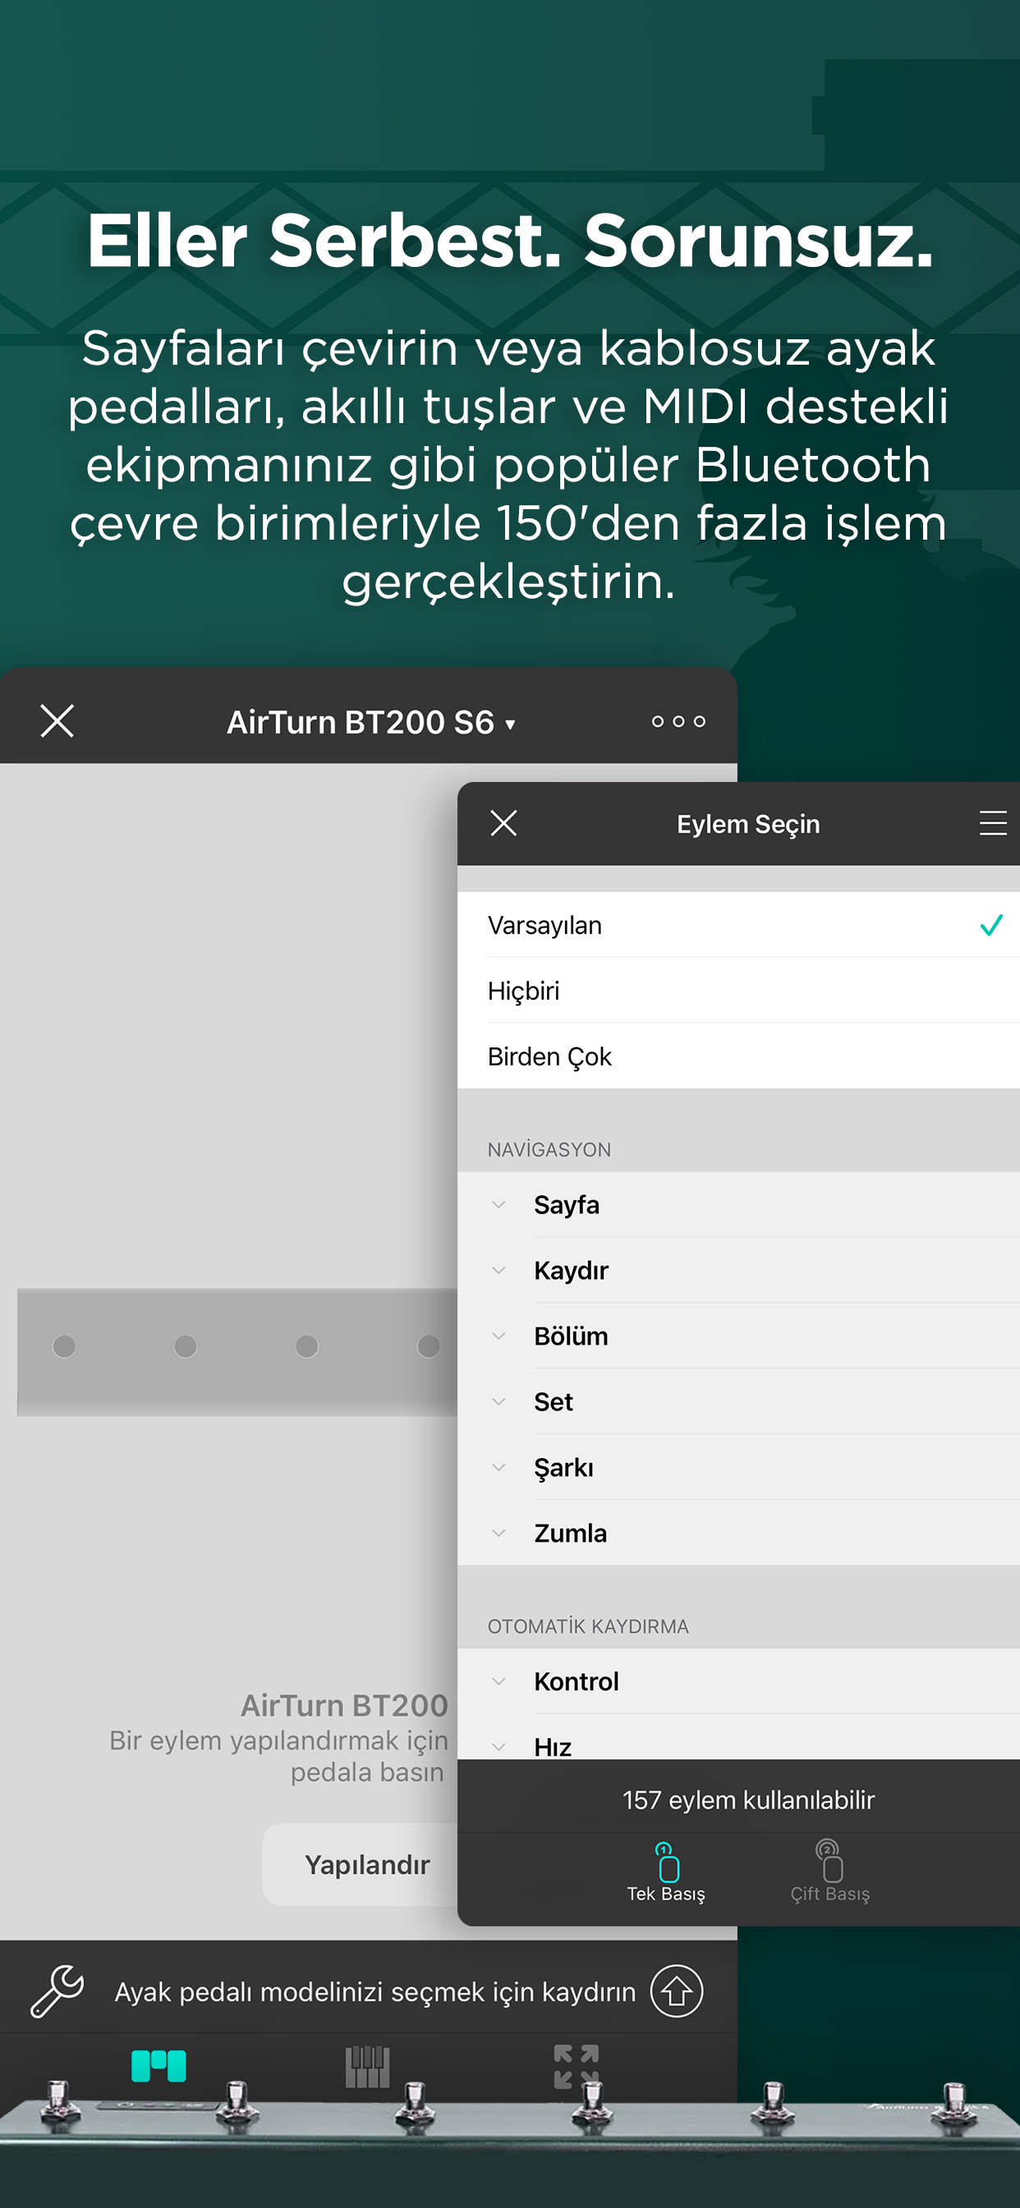The width and height of the screenshot is (1020, 2208).
Task: Expand the Şarkı group
Action: [739, 1467]
